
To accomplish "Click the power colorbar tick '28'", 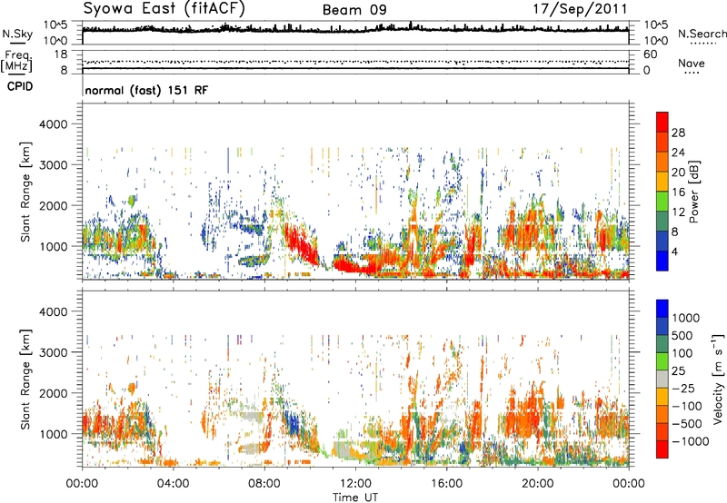I will click(x=678, y=133).
